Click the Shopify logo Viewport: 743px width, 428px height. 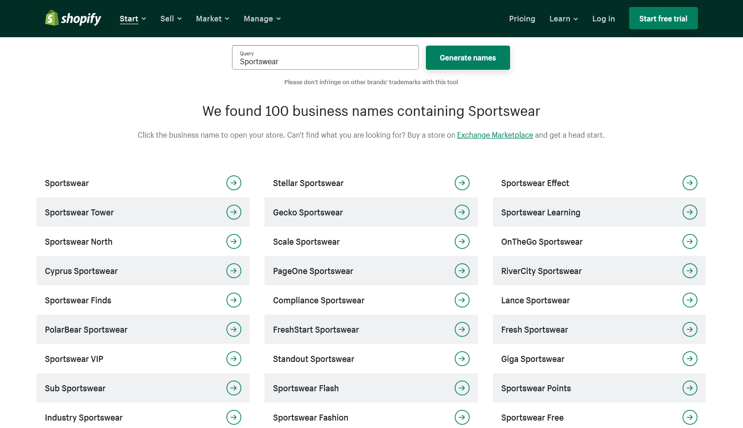(73, 19)
